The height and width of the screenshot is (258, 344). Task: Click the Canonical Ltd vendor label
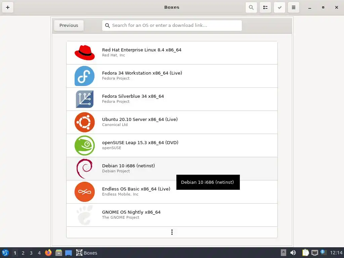tap(115, 125)
